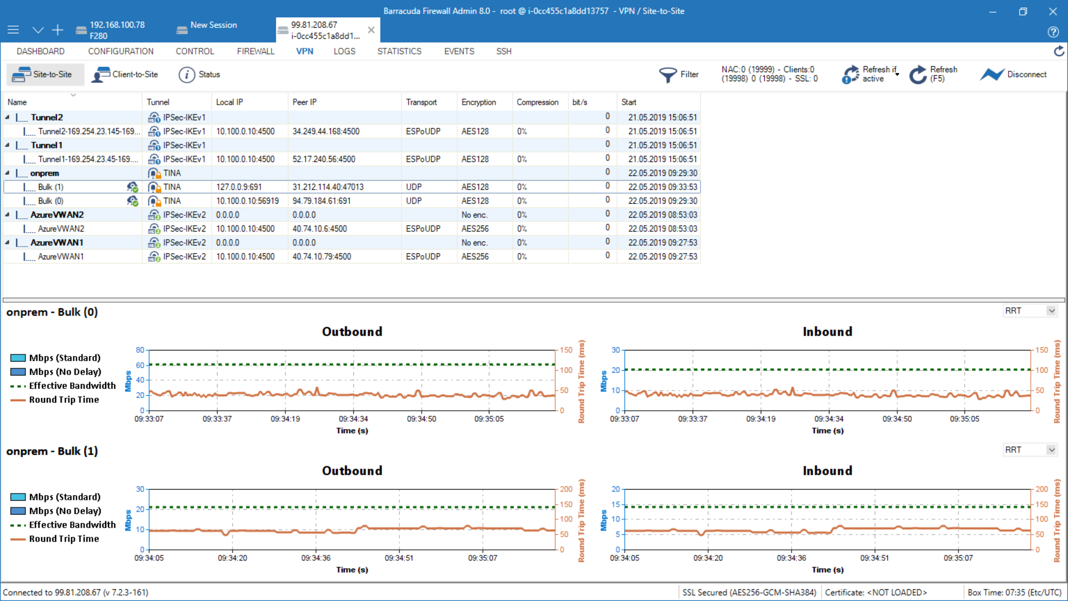Click the Disconnect button
The image size is (1068, 601).
coord(1013,75)
